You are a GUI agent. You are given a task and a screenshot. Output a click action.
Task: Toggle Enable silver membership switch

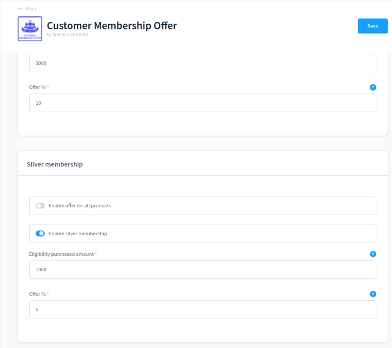40,233
